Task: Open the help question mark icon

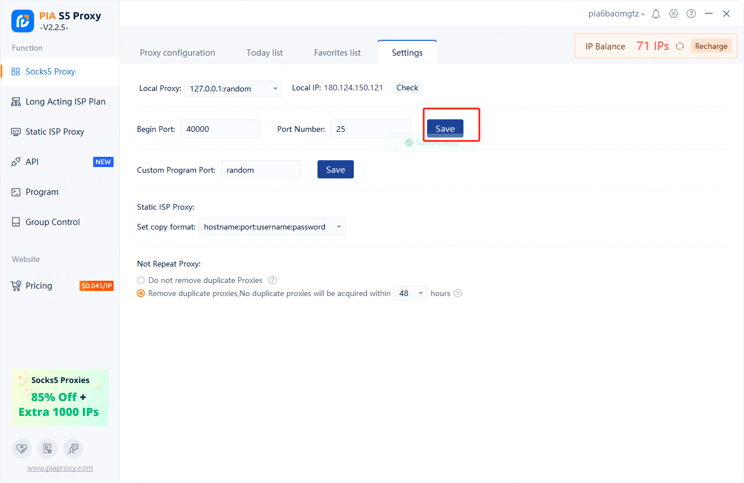Action: coord(691,14)
